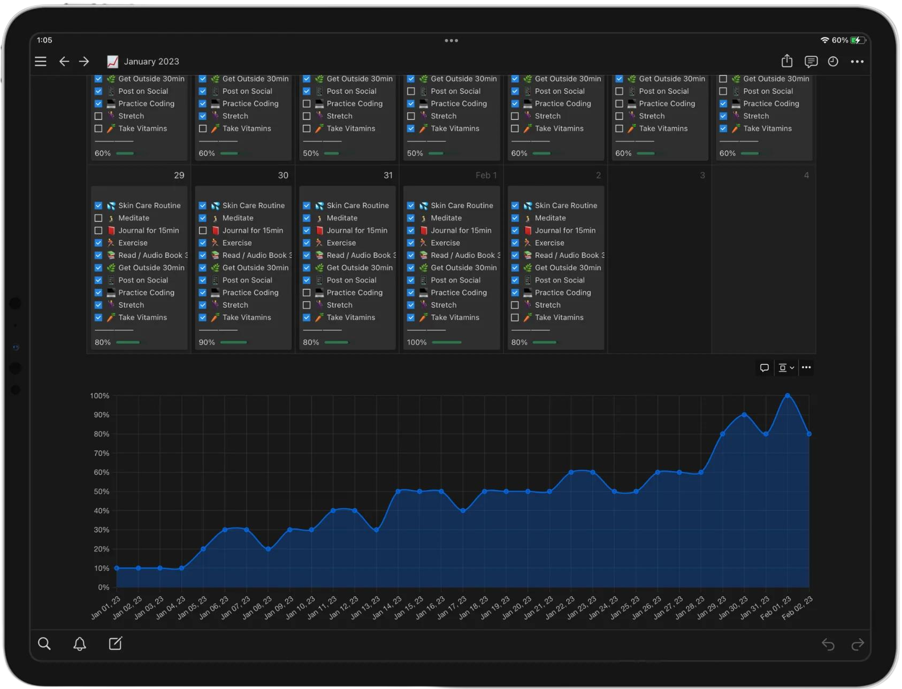The height and width of the screenshot is (689, 902).
Task: Click the 1:05 clock in status bar
Action: click(44, 40)
